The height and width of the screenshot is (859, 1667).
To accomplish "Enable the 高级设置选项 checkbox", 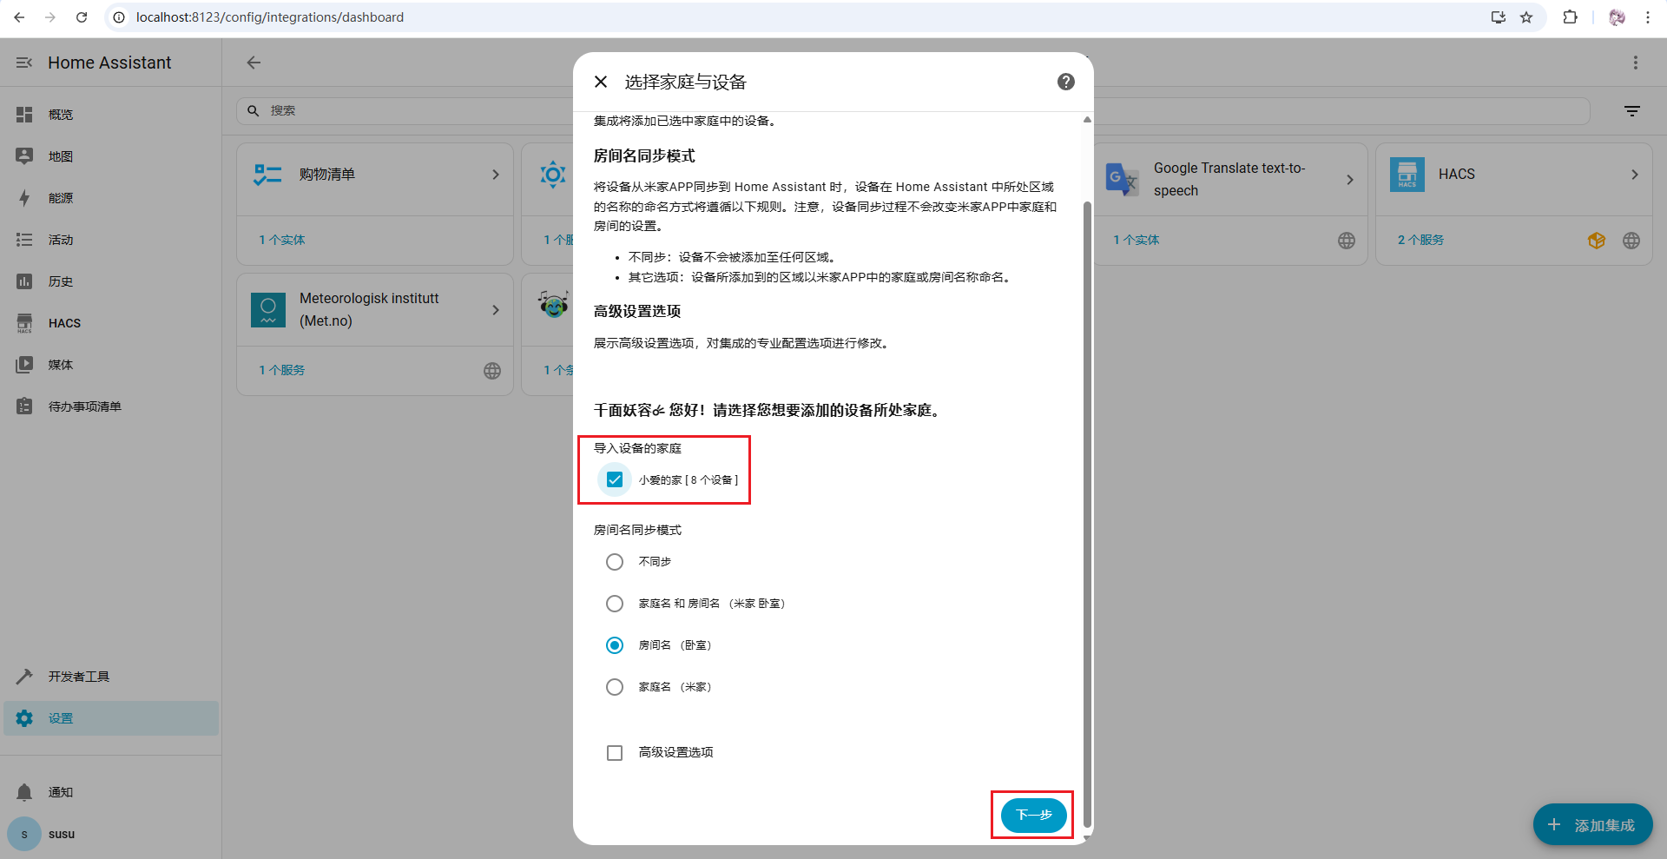I will [615, 753].
